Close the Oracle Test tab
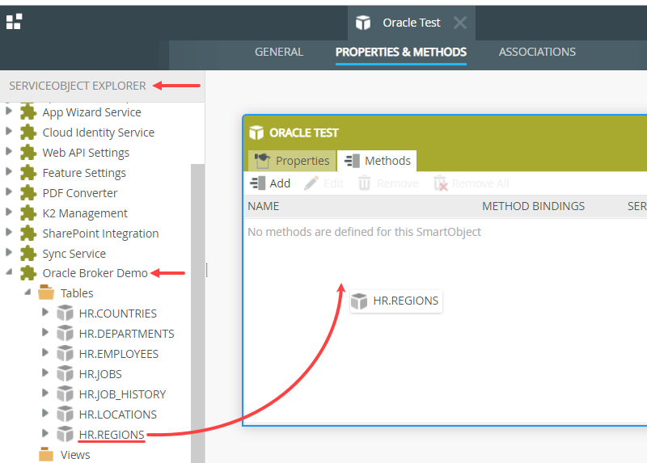The image size is (647, 463). pos(460,23)
